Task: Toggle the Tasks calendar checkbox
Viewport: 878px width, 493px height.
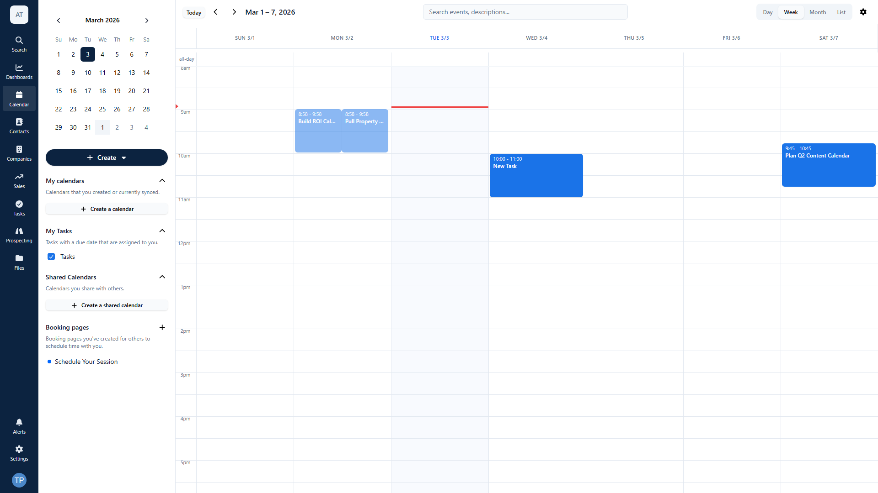Action: coord(51,257)
